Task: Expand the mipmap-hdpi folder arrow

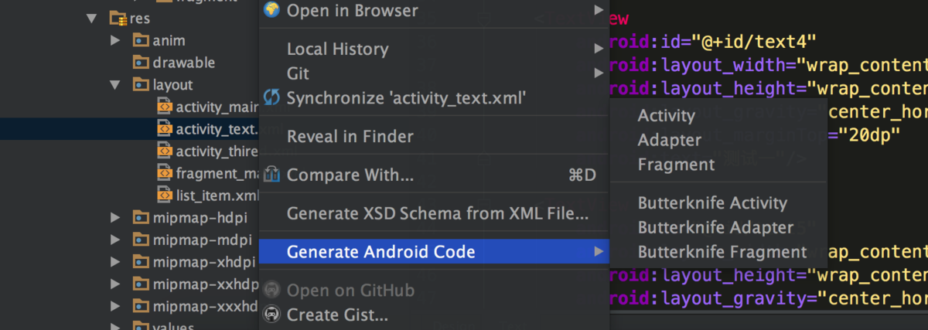Action: [x=116, y=217]
